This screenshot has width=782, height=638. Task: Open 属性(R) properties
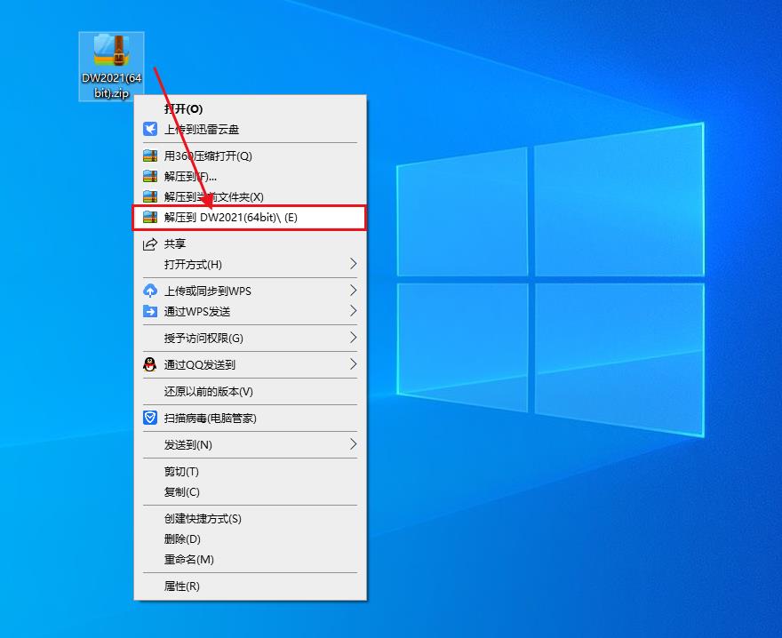(x=251, y=586)
